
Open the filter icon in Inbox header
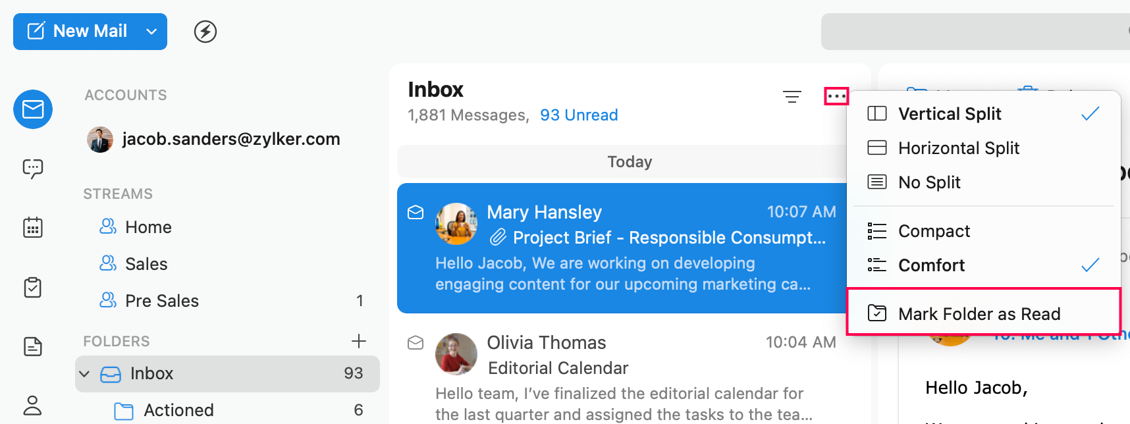[x=792, y=97]
